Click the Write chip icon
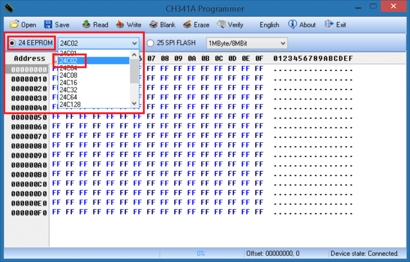The image size is (410, 262). tap(120, 24)
